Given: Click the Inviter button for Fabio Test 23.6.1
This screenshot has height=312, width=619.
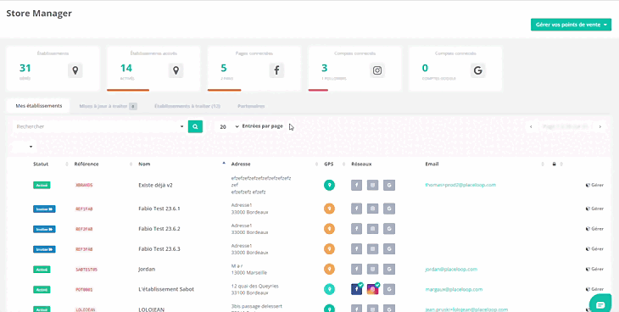Looking at the screenshot, I should (44, 209).
